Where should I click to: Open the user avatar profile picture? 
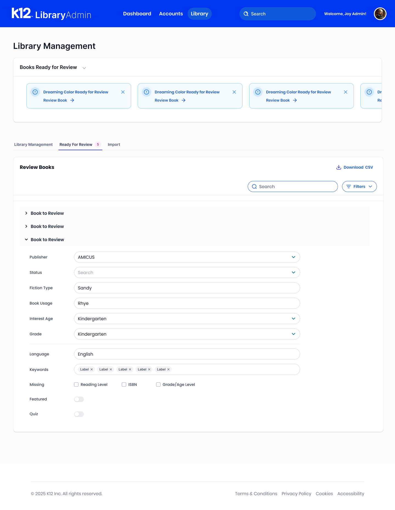point(380,14)
